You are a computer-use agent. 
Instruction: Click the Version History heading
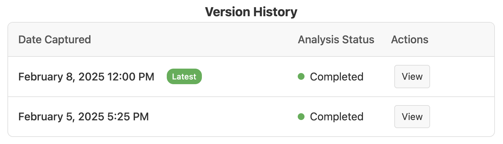251,13
